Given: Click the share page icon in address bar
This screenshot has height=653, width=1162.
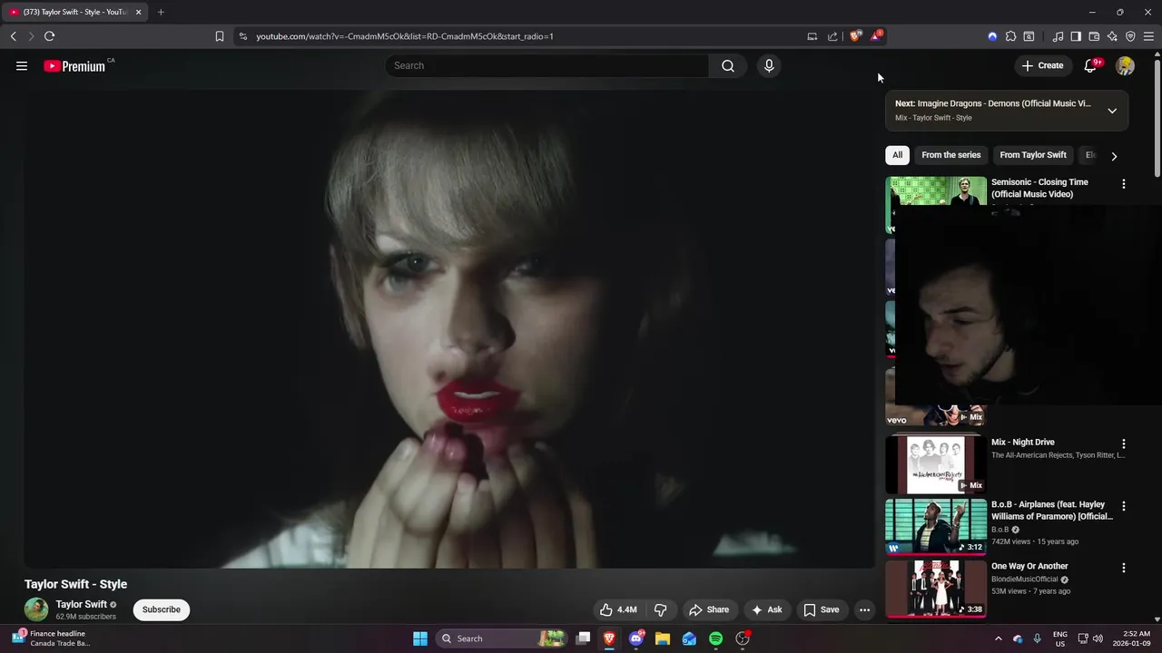Looking at the screenshot, I should 832,36.
